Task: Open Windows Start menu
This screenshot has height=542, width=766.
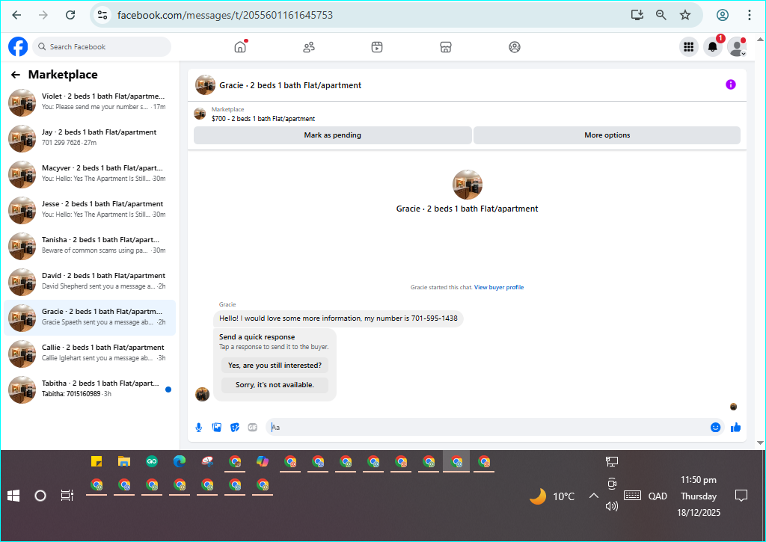Action: [x=13, y=496]
